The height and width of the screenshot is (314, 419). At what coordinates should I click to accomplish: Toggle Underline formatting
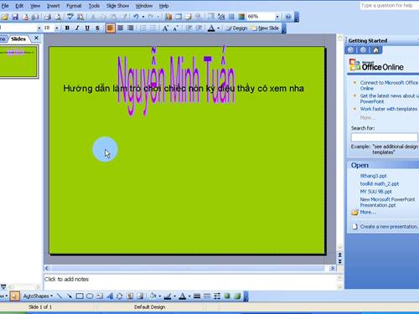click(87, 28)
